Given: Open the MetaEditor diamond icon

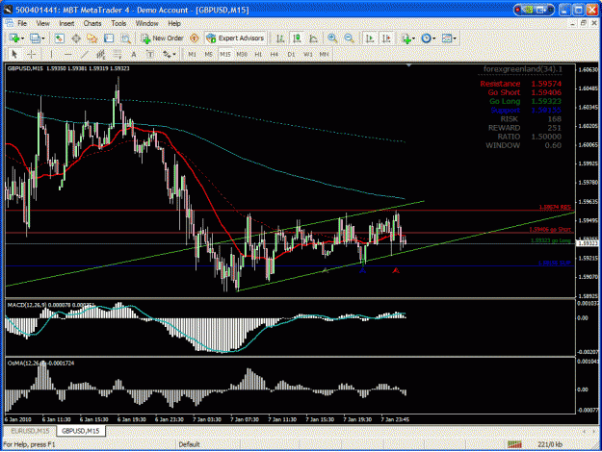Looking at the screenshot, I should (195, 38).
